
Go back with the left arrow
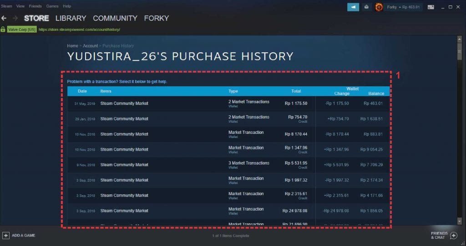(x=4, y=18)
